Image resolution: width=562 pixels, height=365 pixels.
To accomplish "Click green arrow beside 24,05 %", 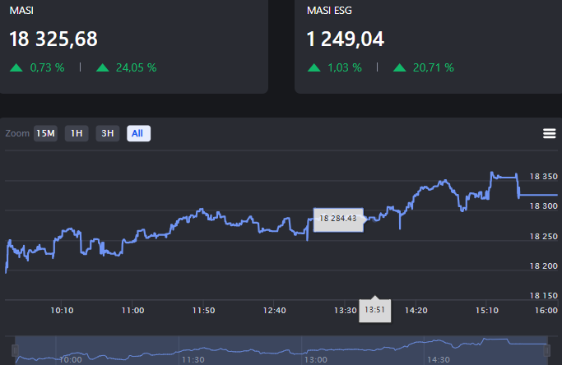I will [x=103, y=67].
